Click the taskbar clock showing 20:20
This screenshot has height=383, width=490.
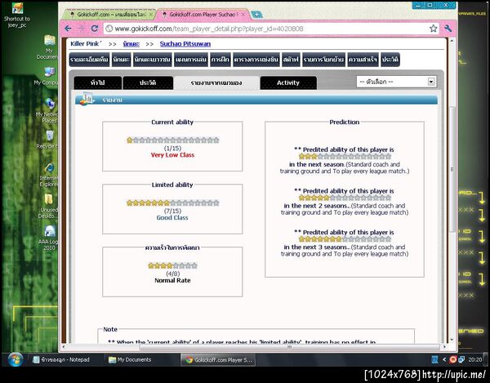point(475,360)
